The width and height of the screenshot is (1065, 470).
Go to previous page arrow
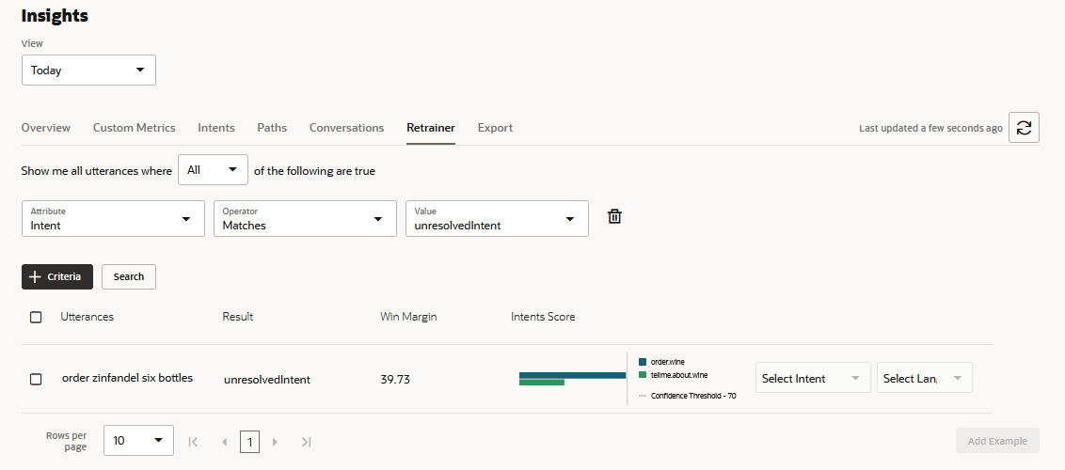[x=224, y=442]
